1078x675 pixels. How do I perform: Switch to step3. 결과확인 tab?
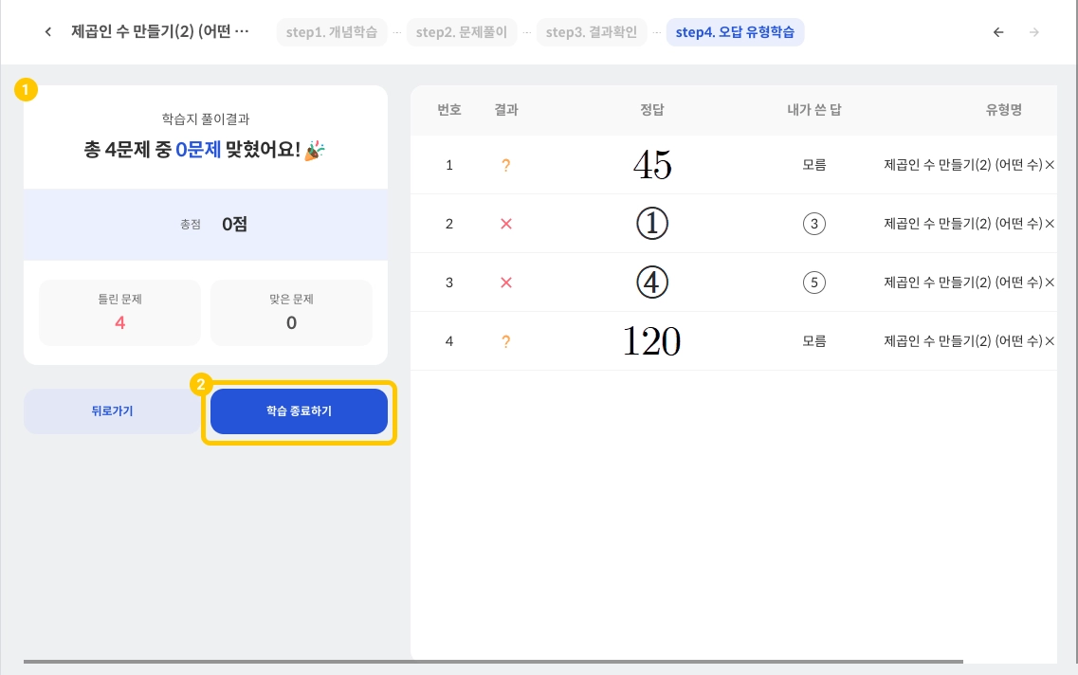click(592, 32)
